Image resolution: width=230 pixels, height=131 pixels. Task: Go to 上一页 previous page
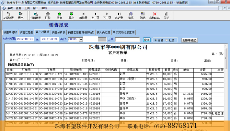click(x=95, y=16)
